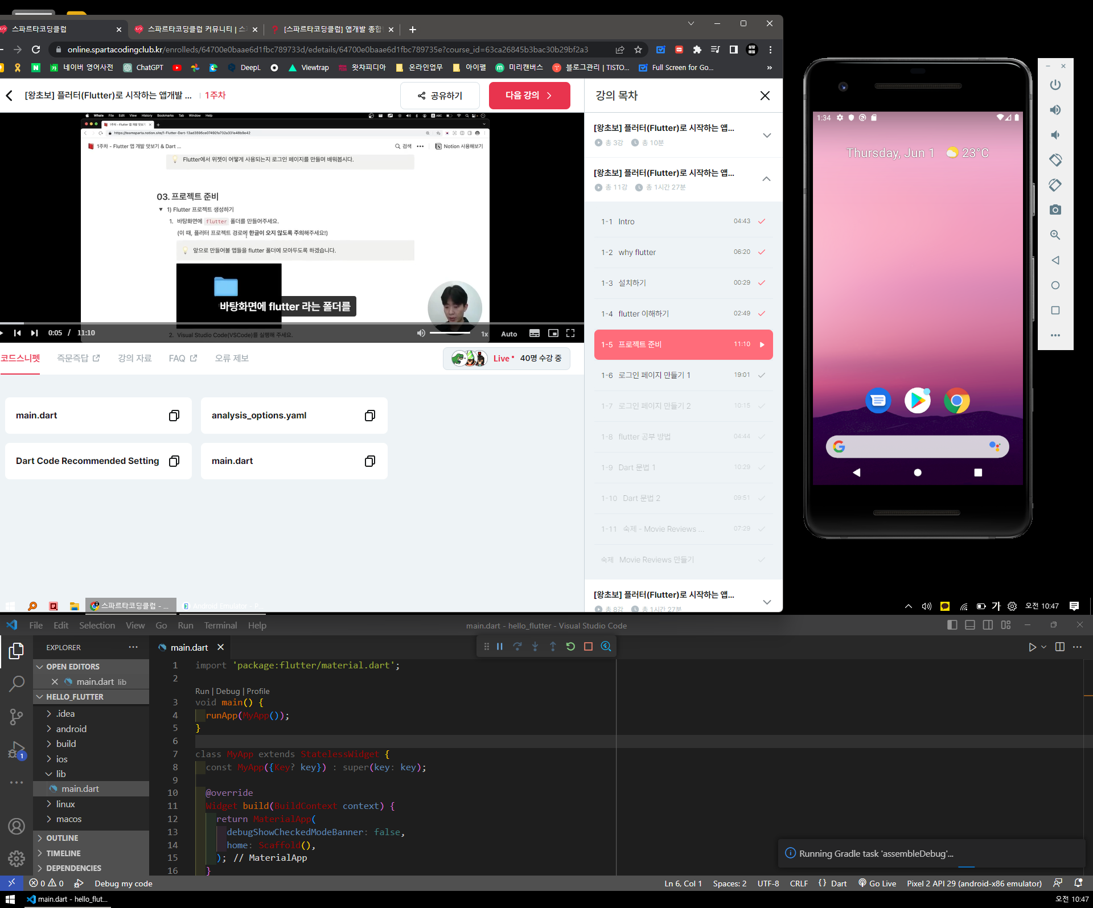Open the Terminal menu in VS Code
The image size is (1093, 908).
(x=220, y=626)
